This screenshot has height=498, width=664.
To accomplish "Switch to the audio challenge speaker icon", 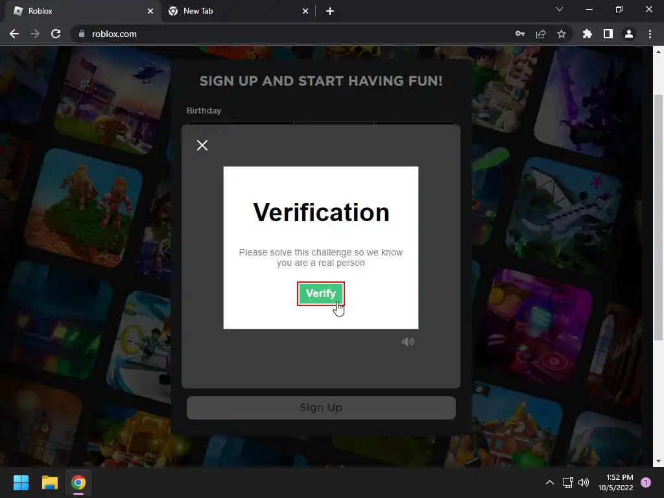I will [408, 342].
